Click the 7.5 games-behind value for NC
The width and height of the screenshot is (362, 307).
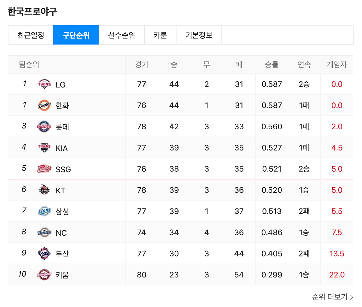coord(337,232)
